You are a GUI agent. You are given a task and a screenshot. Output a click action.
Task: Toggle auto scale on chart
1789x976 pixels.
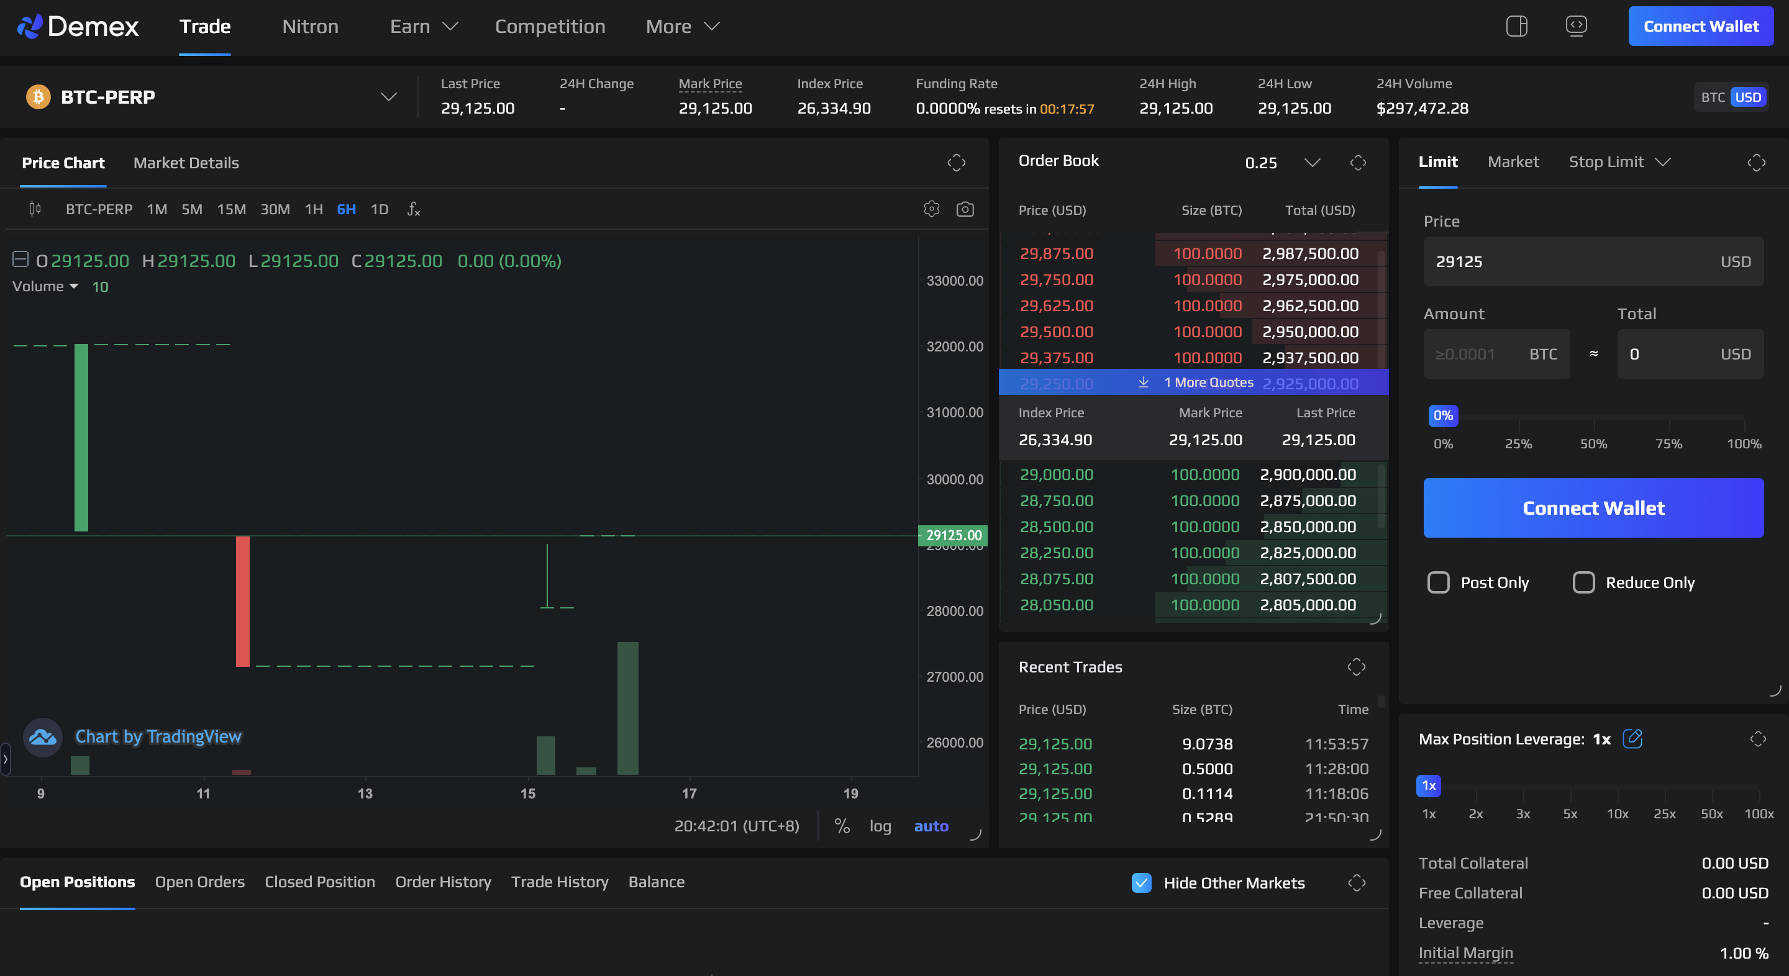click(x=931, y=825)
